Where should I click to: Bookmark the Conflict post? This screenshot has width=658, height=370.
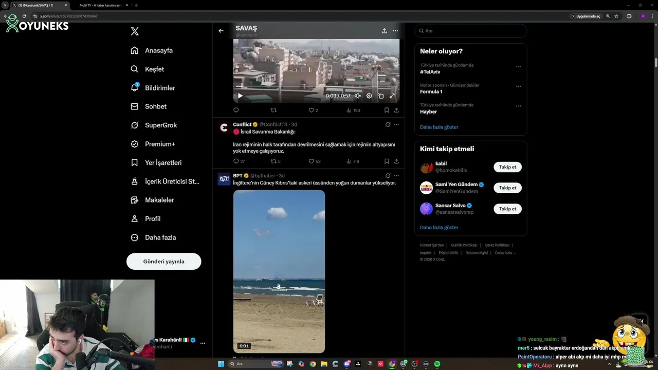point(387,161)
